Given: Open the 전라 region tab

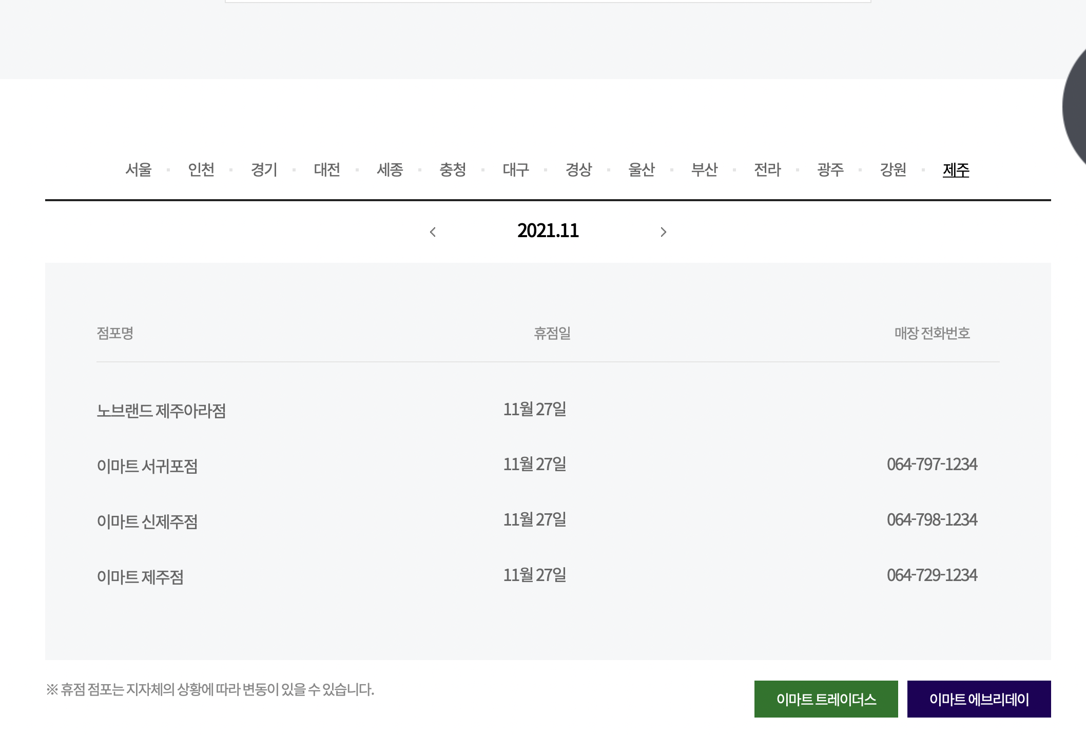Looking at the screenshot, I should point(767,169).
